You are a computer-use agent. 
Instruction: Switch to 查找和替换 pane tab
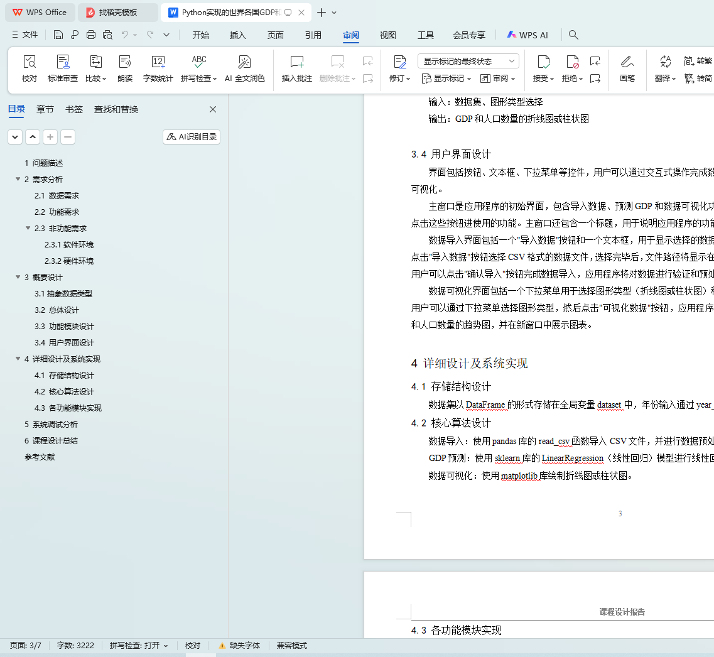click(116, 109)
